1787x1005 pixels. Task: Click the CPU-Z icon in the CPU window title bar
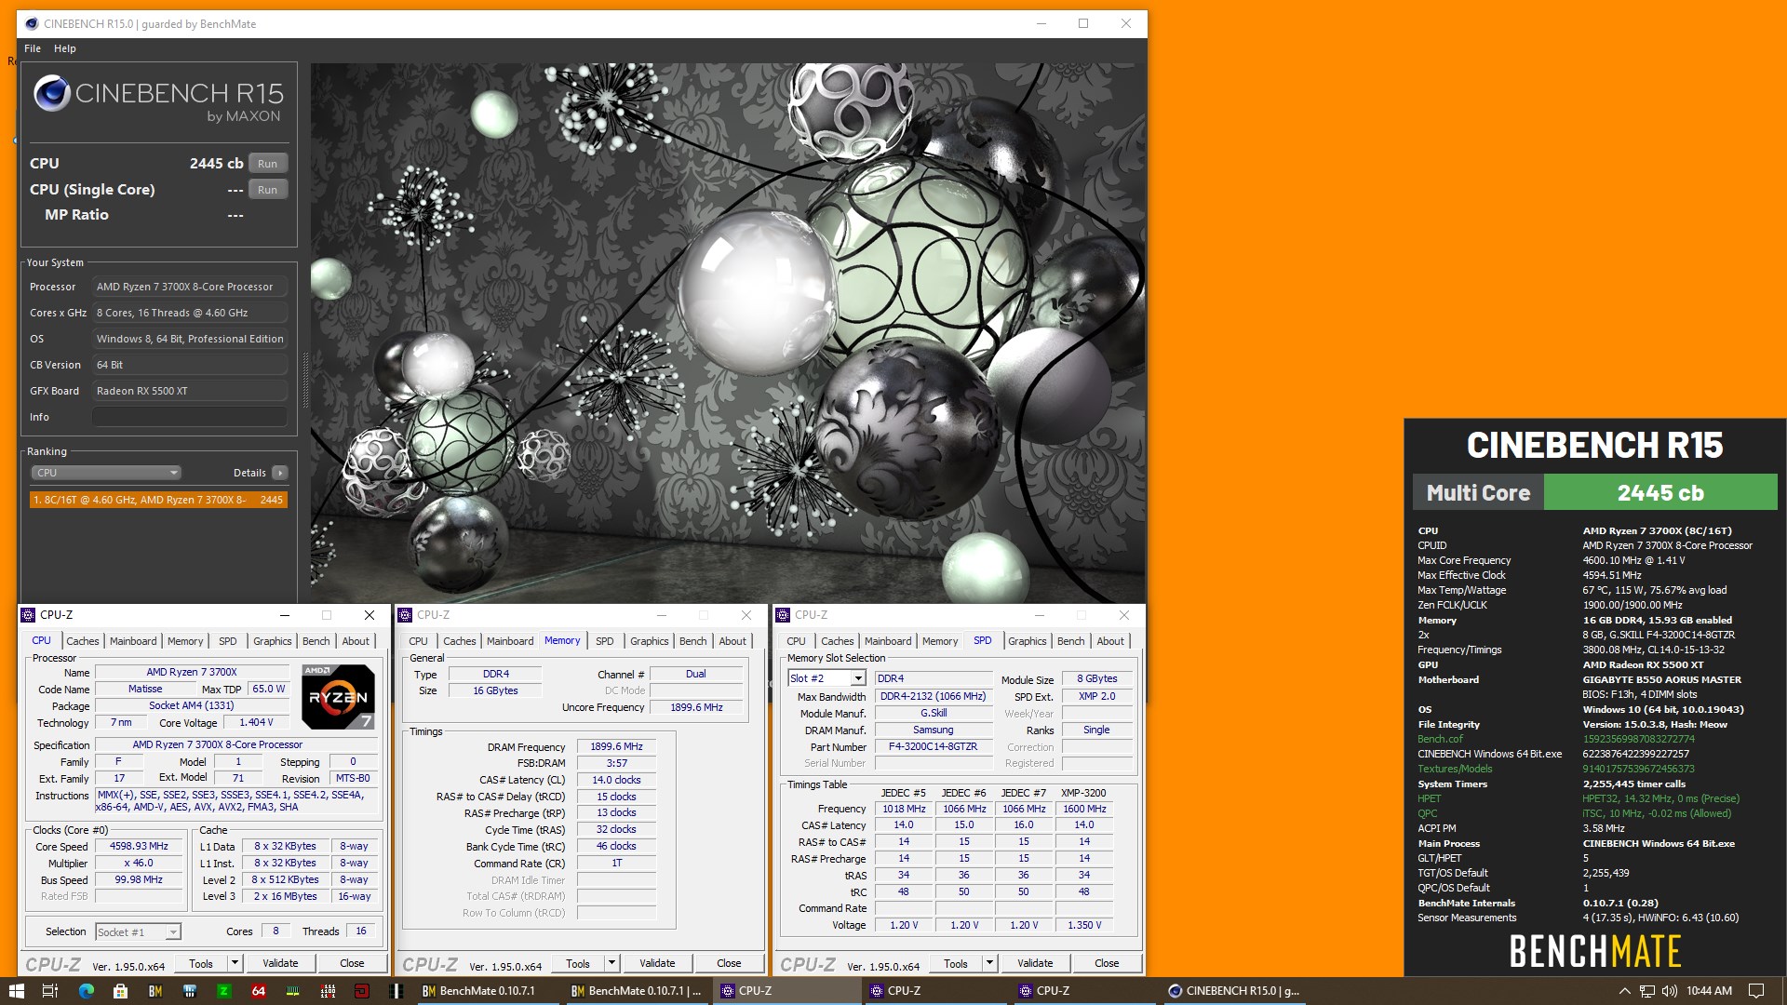(x=28, y=615)
